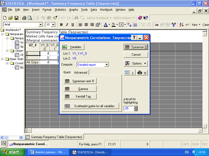The height and width of the screenshot is (156, 209).
Task: Open the Compute Detailed report dropdown
Action: coord(107,65)
